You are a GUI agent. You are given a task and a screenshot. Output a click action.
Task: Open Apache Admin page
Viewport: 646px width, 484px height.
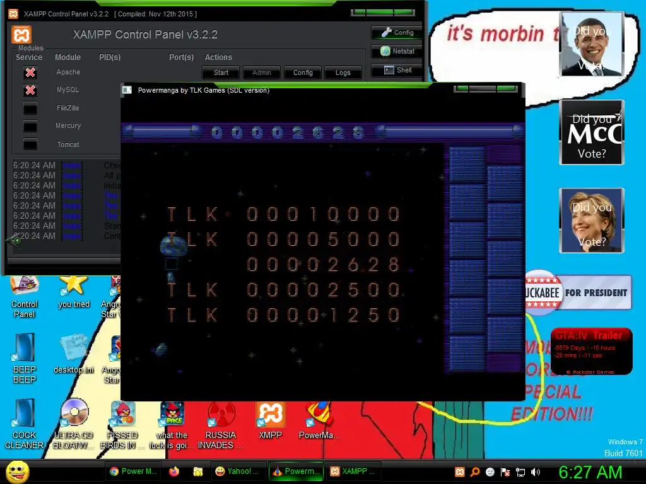(262, 72)
